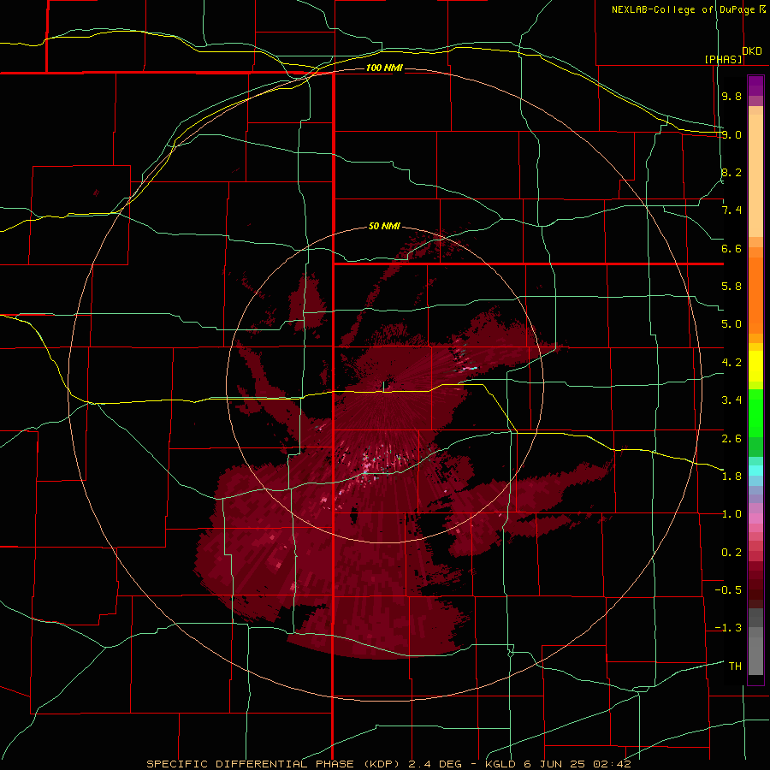This screenshot has width=770, height=770.
Task: Click the -0.5 value on color scale
Action: pos(728,590)
